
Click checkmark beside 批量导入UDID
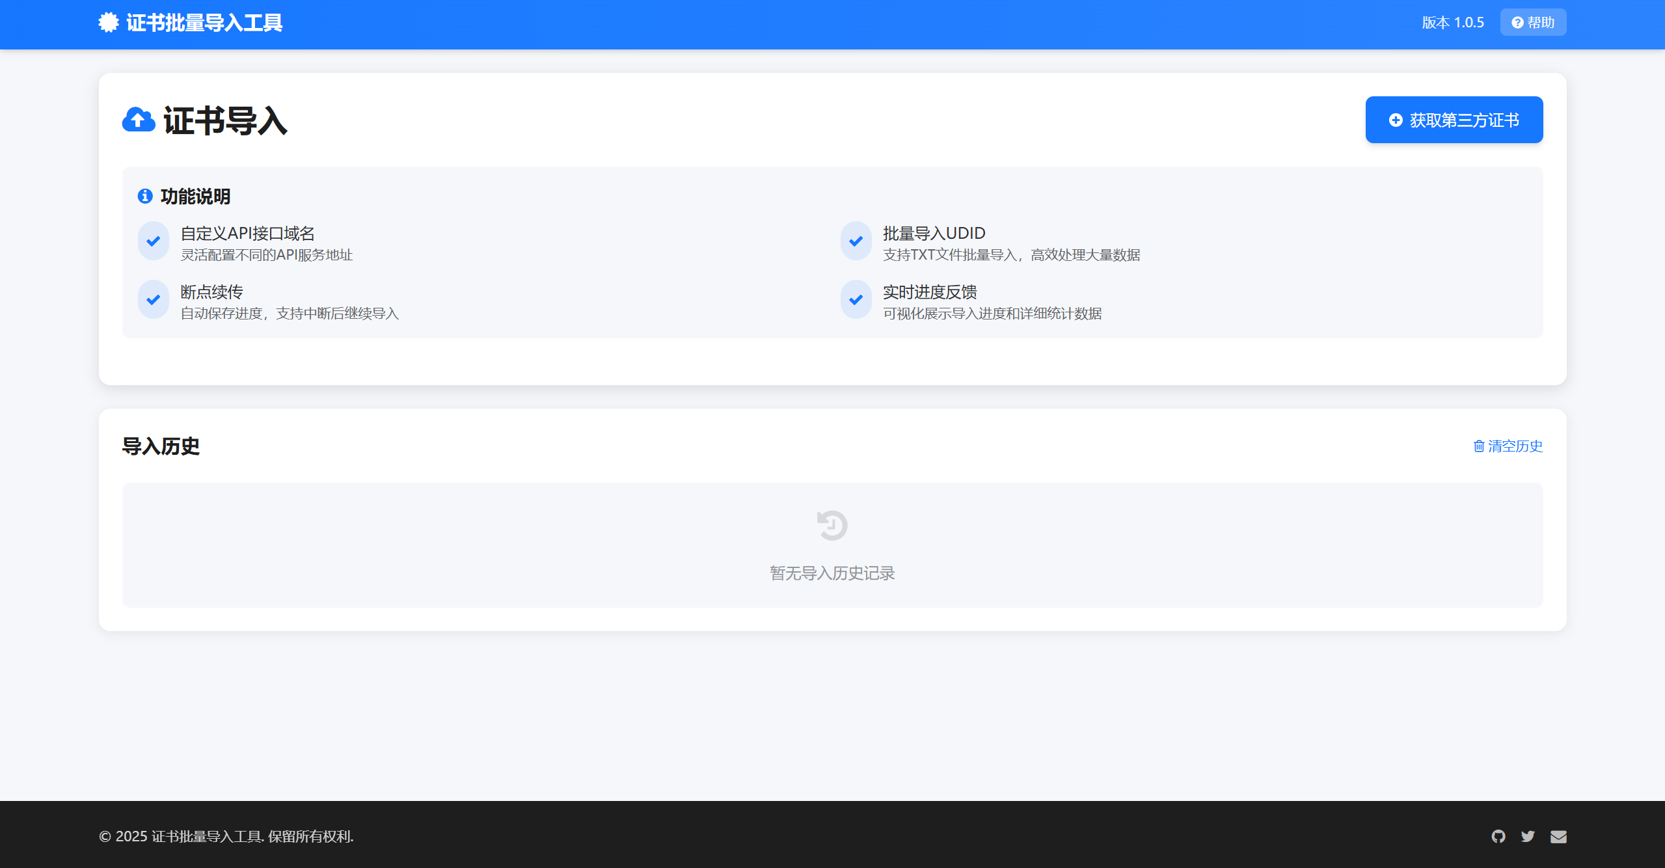tap(856, 241)
